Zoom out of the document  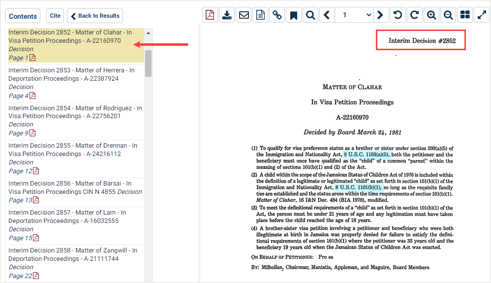(448, 15)
